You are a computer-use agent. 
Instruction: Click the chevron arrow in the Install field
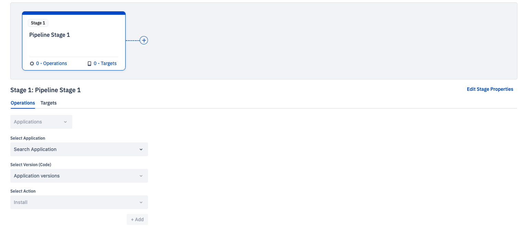coord(141,202)
